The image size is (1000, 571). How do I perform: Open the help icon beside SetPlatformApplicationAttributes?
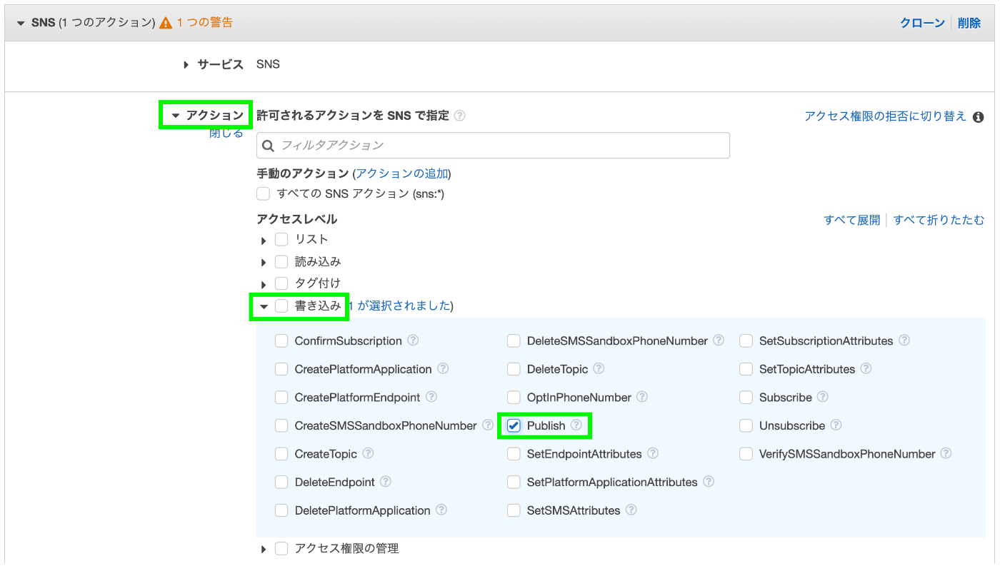(x=709, y=482)
